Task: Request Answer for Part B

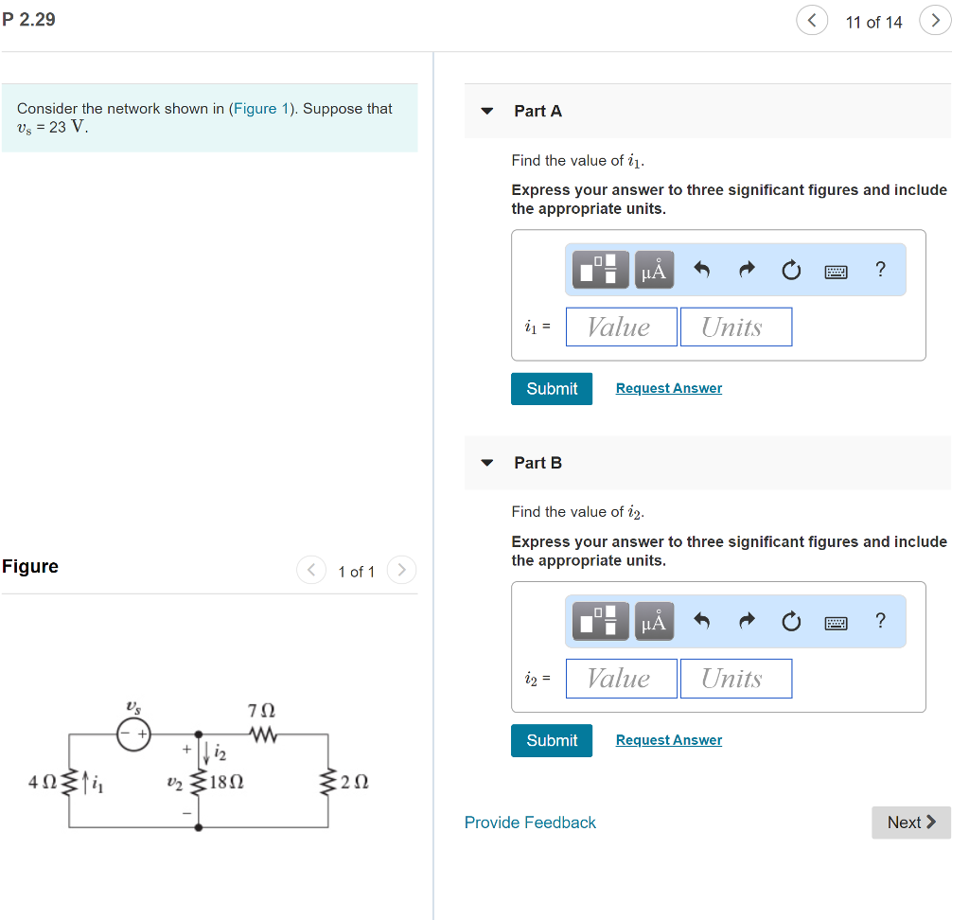Action: pyautogui.click(x=668, y=739)
